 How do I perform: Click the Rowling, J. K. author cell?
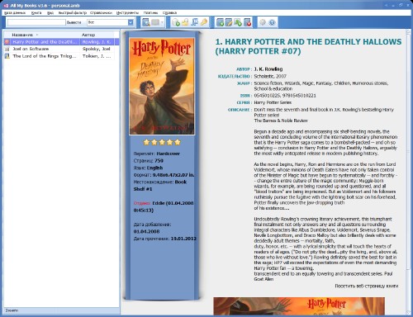click(x=97, y=42)
